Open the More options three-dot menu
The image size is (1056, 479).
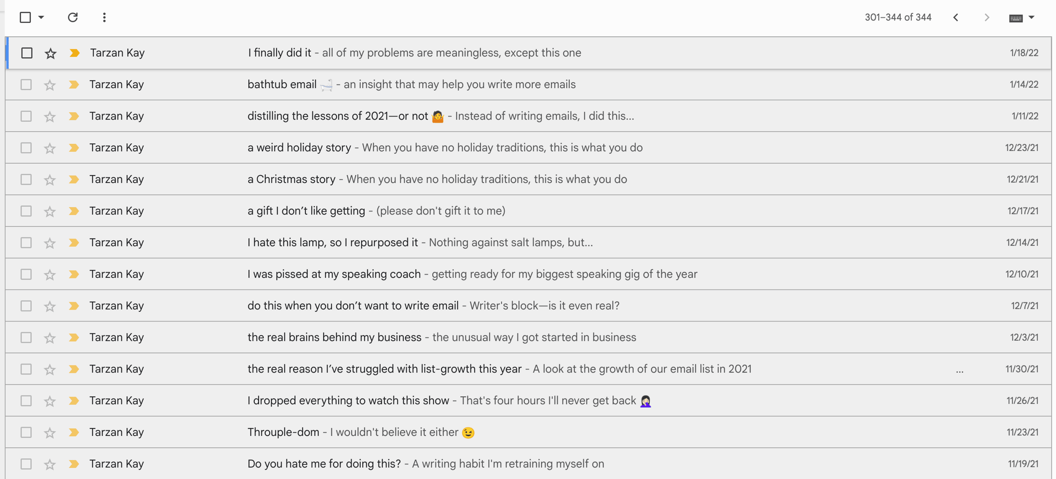point(104,17)
